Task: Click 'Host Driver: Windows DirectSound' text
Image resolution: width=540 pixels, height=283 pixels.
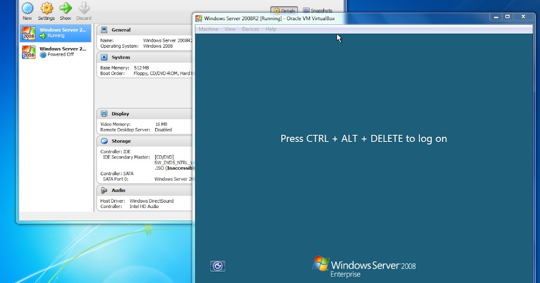Action: [x=137, y=201]
